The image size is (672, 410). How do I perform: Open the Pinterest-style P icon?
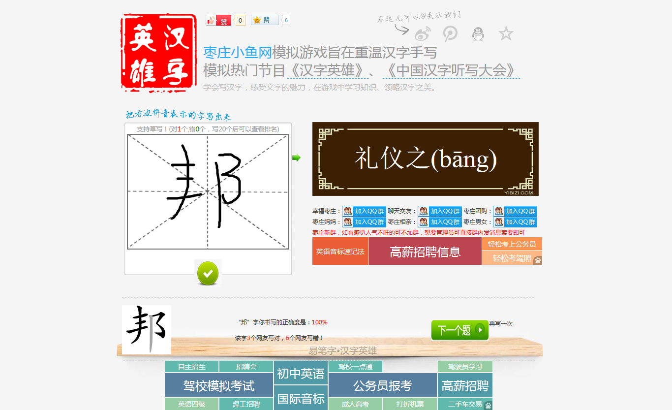point(450,33)
